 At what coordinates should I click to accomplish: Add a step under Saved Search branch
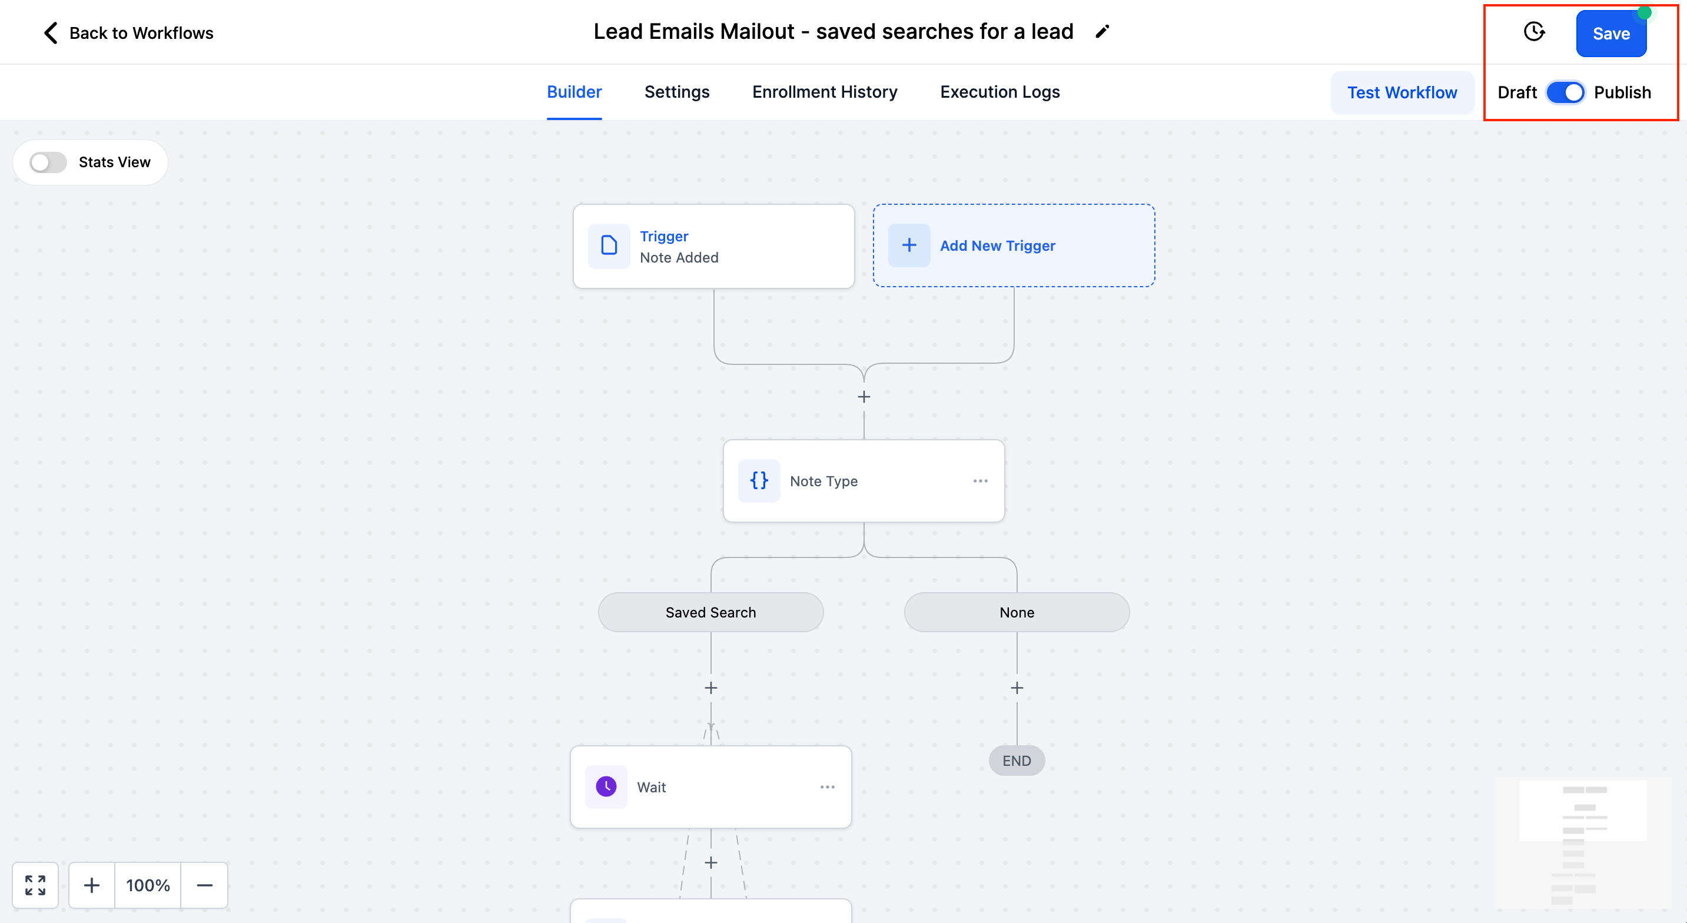tap(710, 688)
